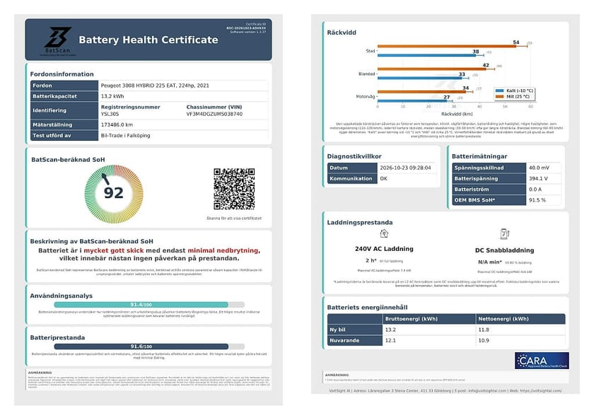Click the DC Snabbladdning heading
The height and width of the screenshot is (420, 594).
505,250
